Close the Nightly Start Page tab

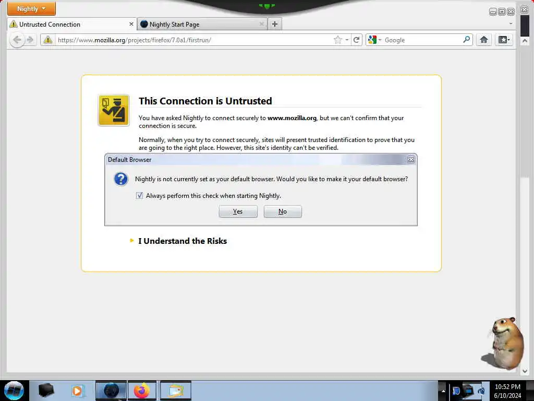click(262, 24)
